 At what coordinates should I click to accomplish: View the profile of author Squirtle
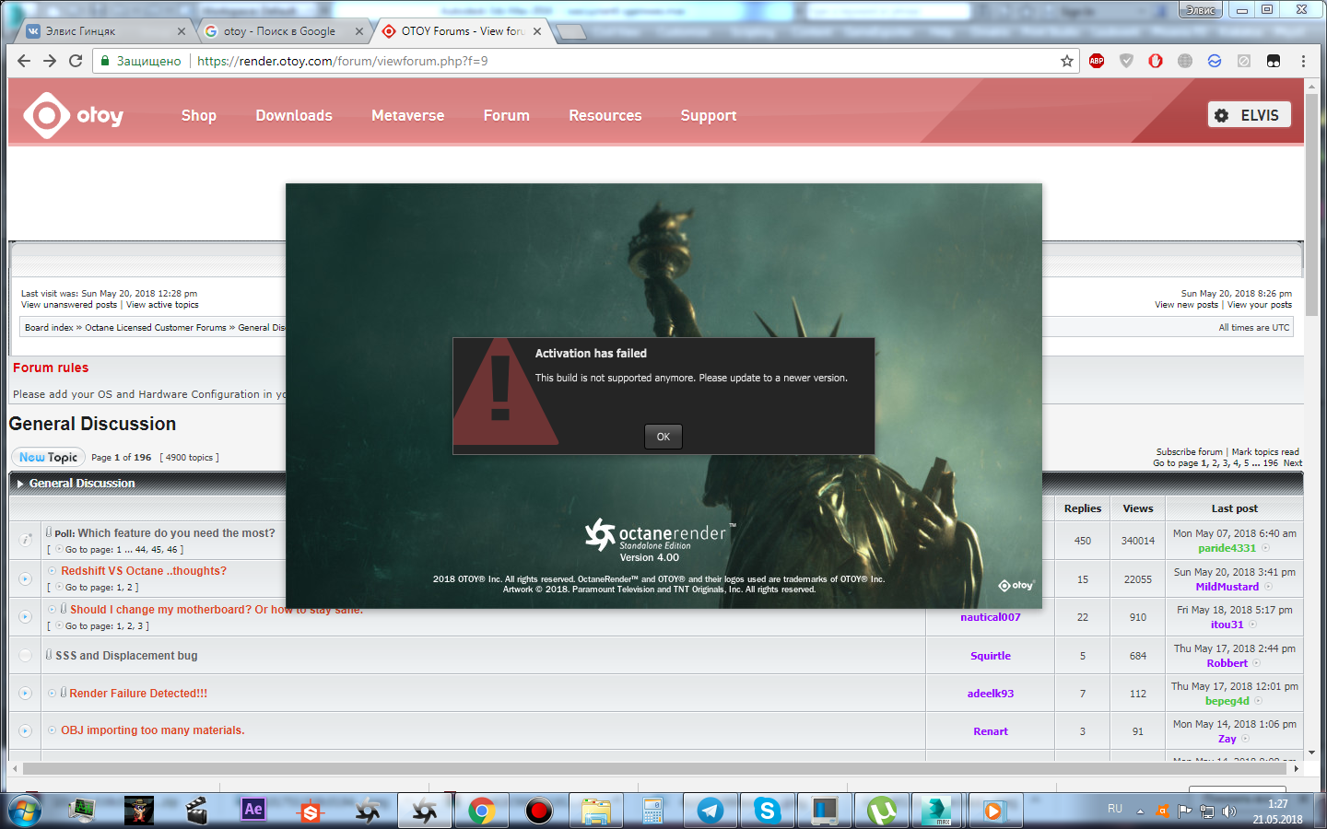click(x=991, y=656)
